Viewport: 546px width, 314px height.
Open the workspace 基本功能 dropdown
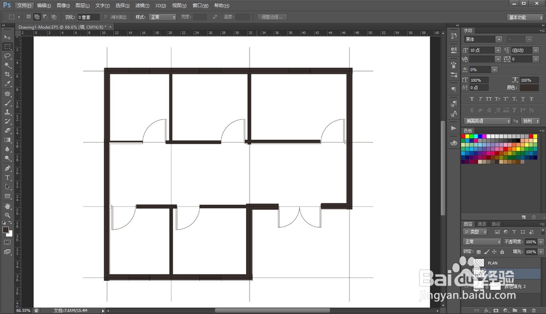525,17
